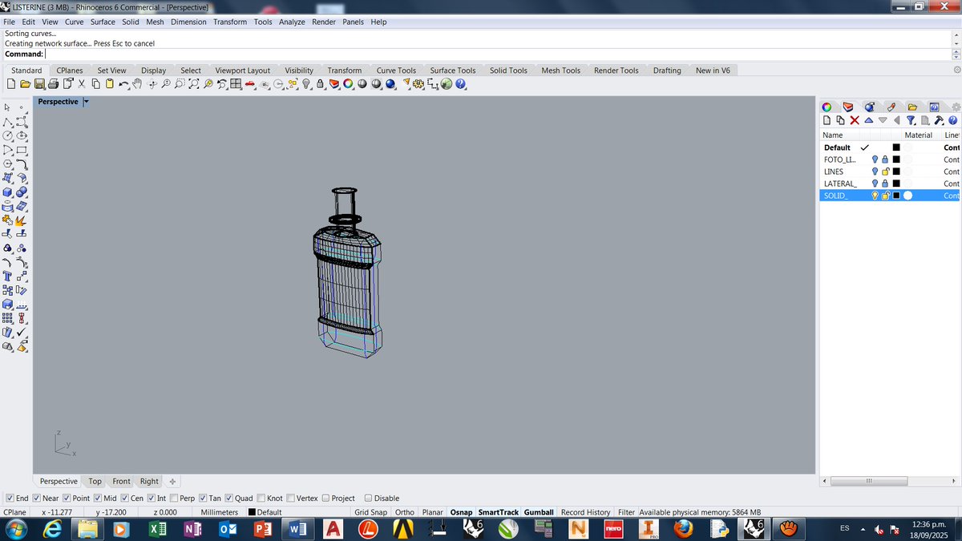The image size is (962, 541).
Task: Click in the Command input field
Action: pos(497,54)
